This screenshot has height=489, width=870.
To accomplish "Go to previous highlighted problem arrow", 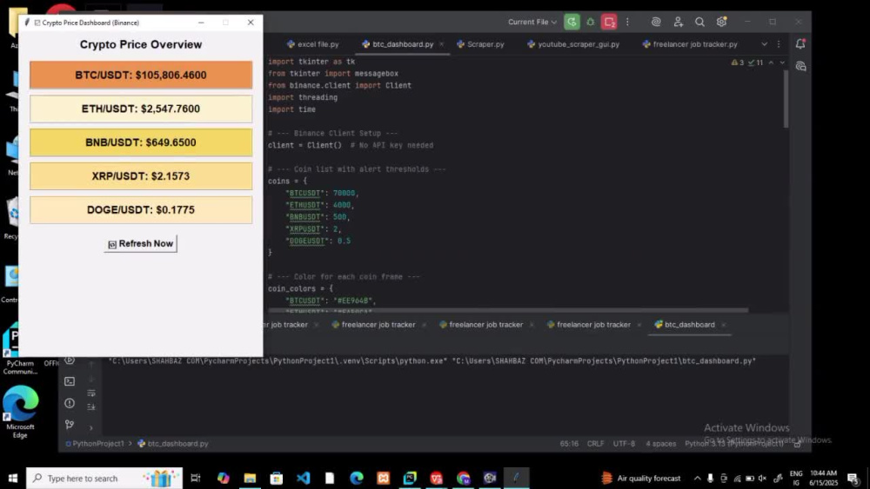I will [x=771, y=63].
